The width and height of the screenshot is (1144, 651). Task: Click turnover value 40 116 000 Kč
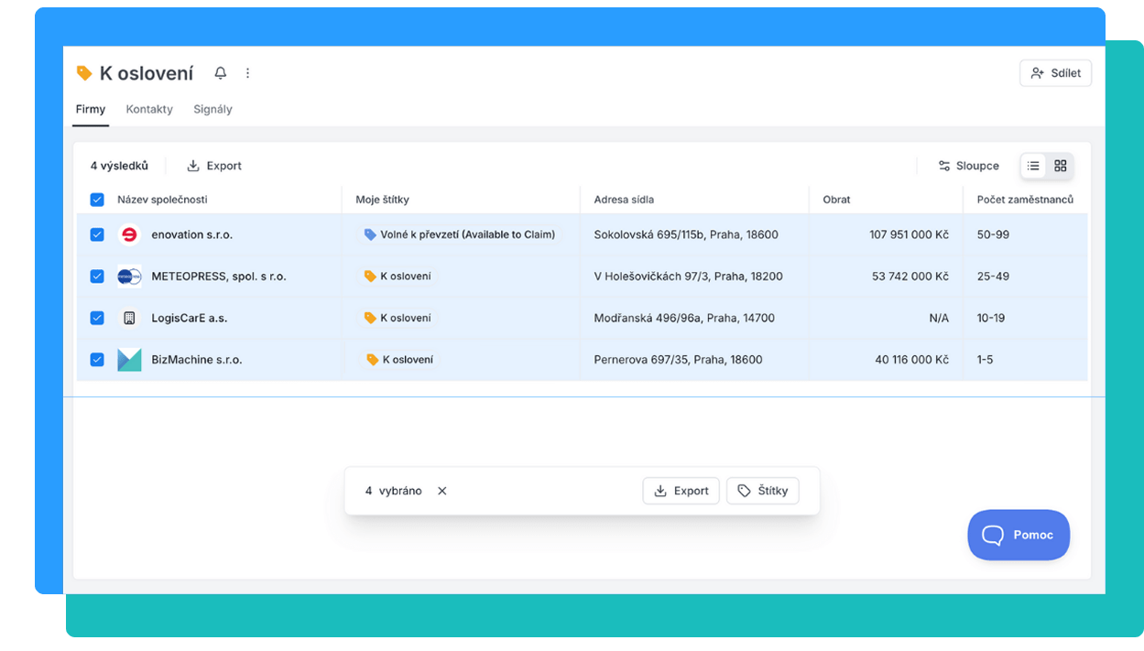[x=911, y=360]
